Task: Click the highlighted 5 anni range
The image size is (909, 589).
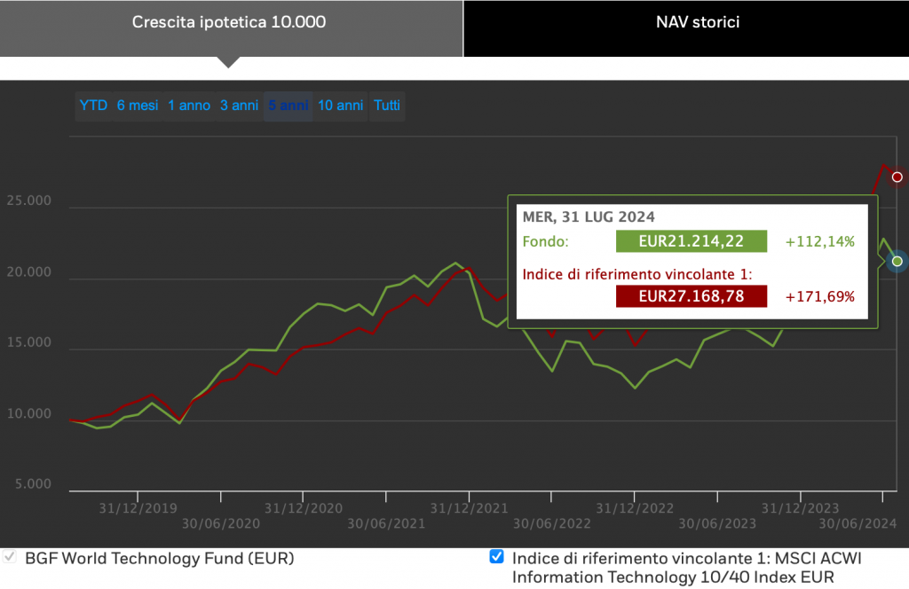Action: 289,106
